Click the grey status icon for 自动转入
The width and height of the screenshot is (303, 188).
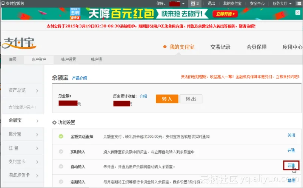tap(61, 166)
